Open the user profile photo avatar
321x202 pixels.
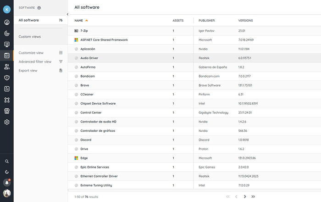point(7,193)
